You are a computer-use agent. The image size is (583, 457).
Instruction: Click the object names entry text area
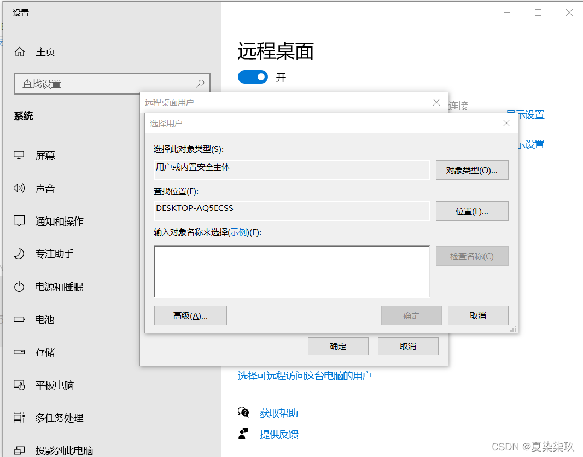coord(291,271)
